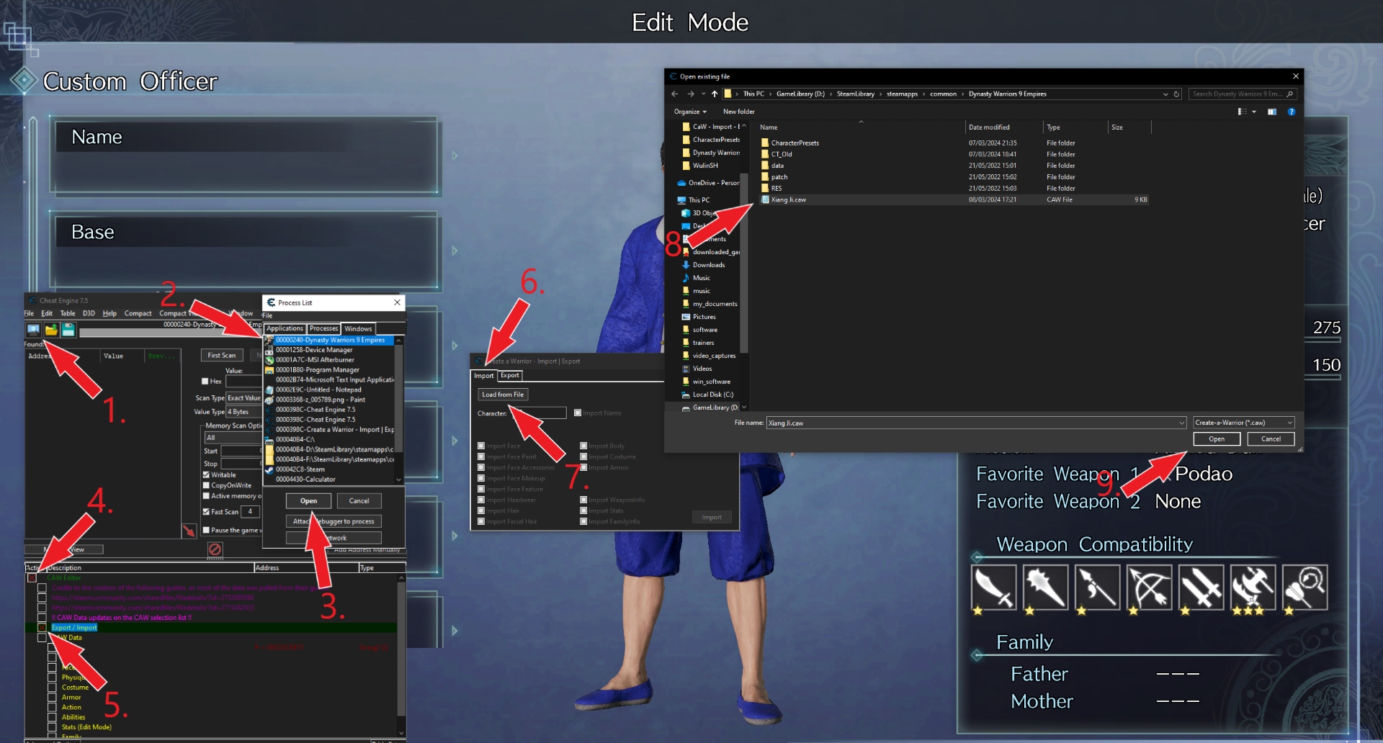The image size is (1383, 743).
Task: Click Cancel in the Process List dialog
Action: (x=359, y=501)
